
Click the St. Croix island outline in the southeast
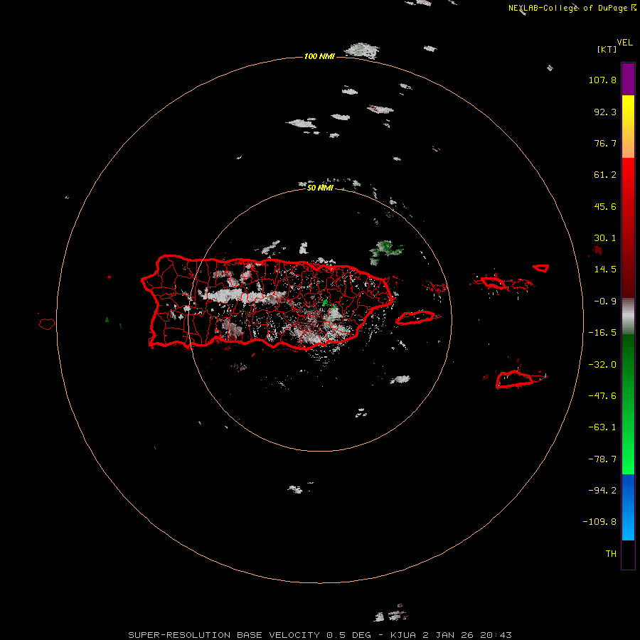521,379
